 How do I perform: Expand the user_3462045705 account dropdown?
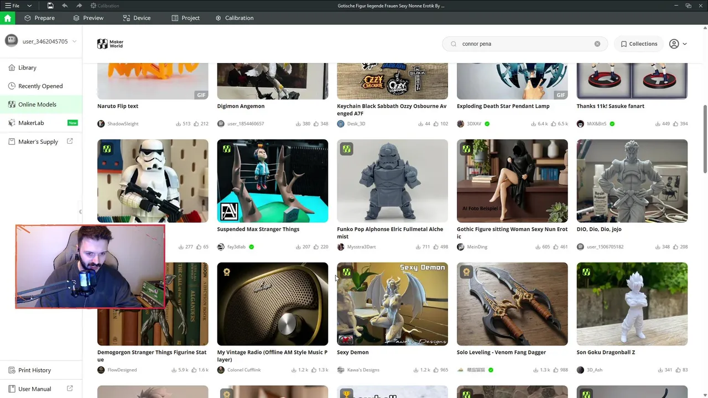[x=74, y=41]
